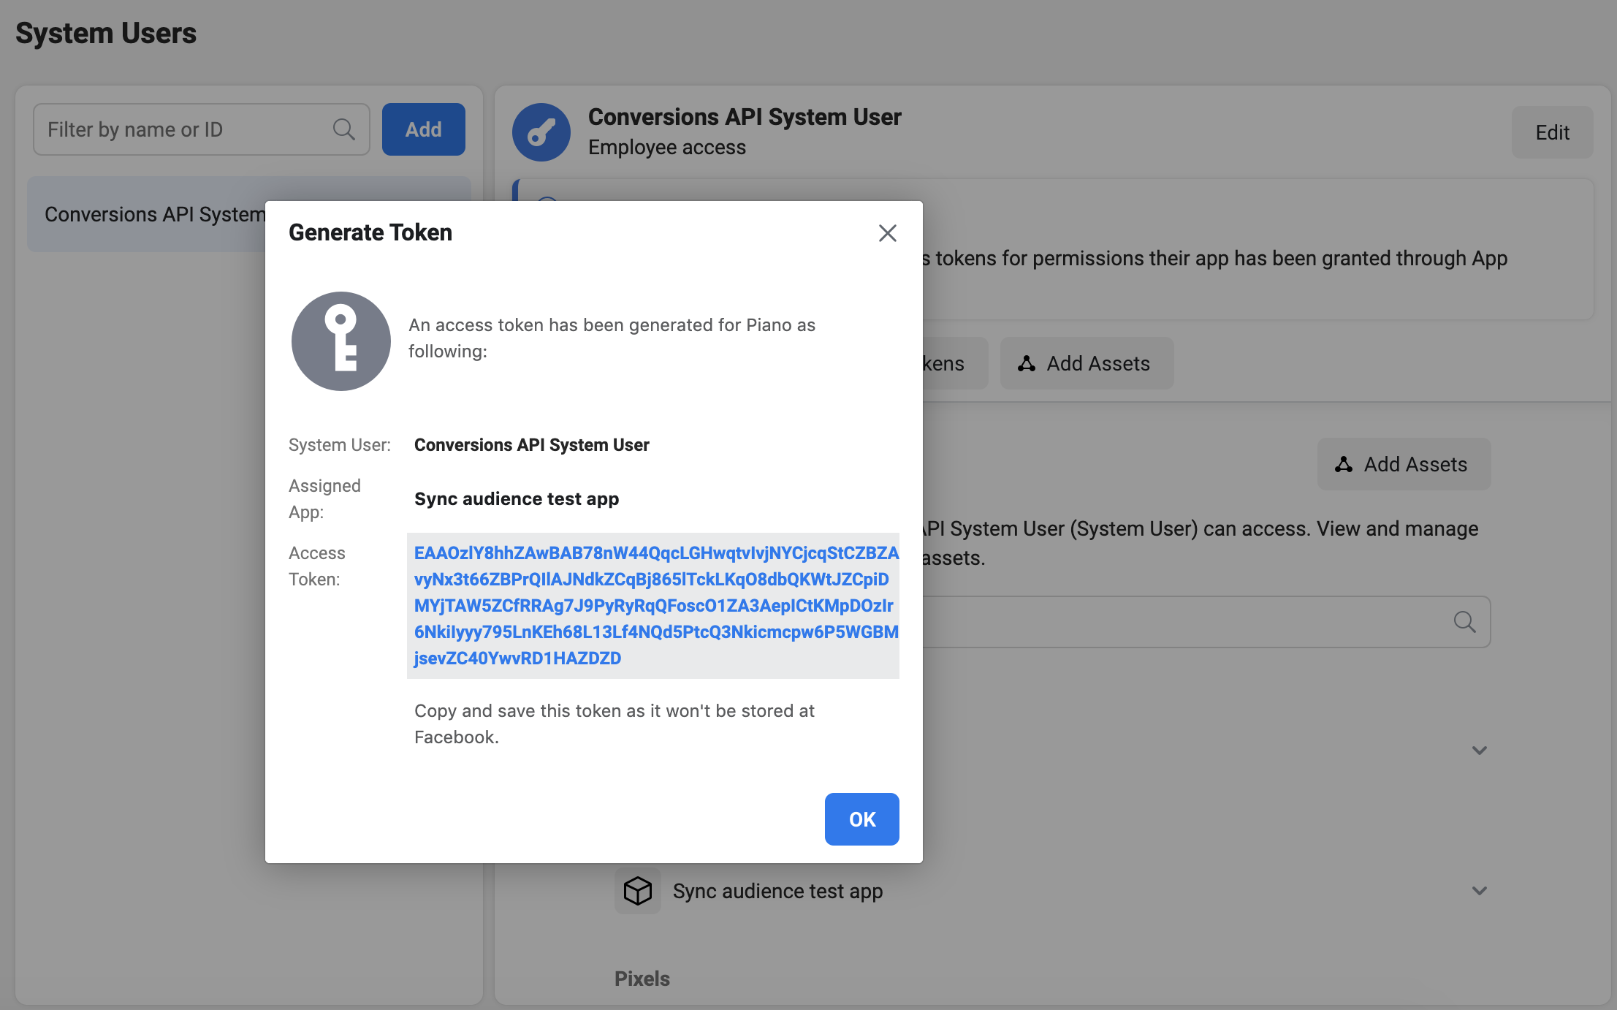
Task: Click the key icon in the dialog
Action: tap(340, 341)
